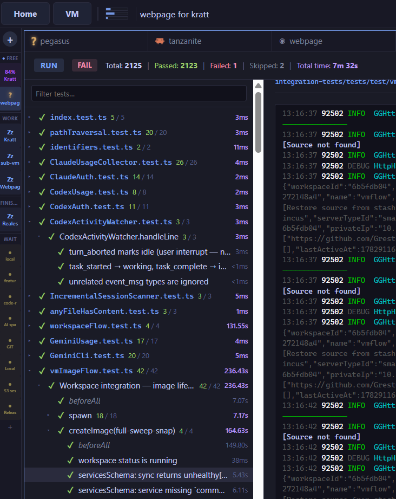Expand identifiers.test.ts row arrow
Screen dimensions: 396x499
30,147
